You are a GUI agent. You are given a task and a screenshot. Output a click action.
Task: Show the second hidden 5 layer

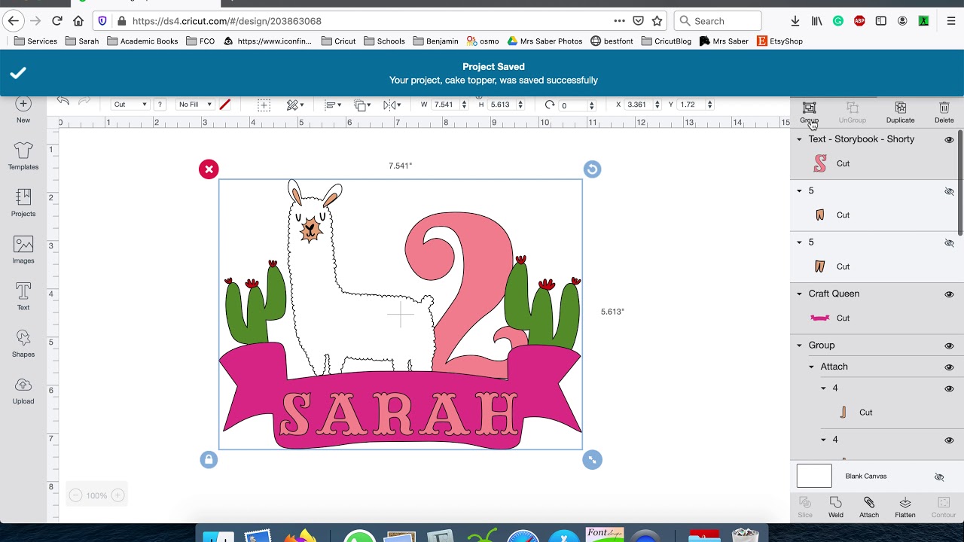[x=949, y=242]
